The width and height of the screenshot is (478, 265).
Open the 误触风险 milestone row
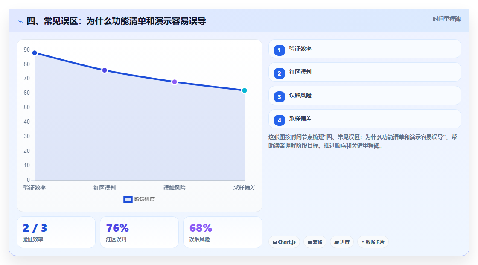click(x=364, y=96)
